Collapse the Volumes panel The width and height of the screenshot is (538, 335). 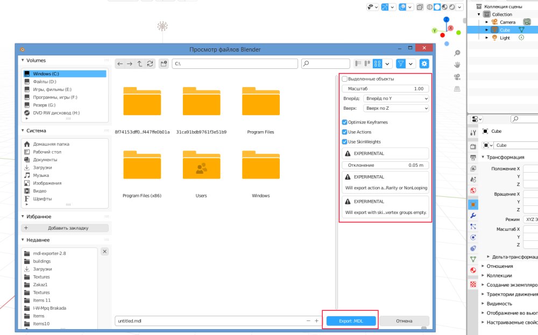point(23,60)
